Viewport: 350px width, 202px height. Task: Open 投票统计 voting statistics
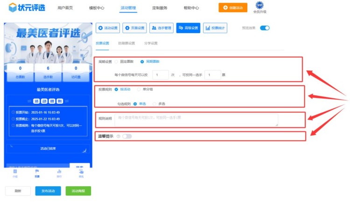pos(215,28)
